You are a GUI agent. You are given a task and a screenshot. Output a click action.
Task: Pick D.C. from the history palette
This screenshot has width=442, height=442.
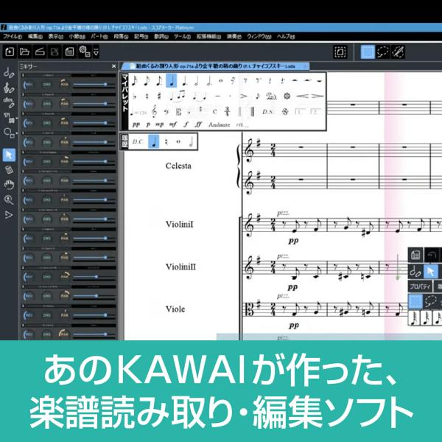point(138,141)
